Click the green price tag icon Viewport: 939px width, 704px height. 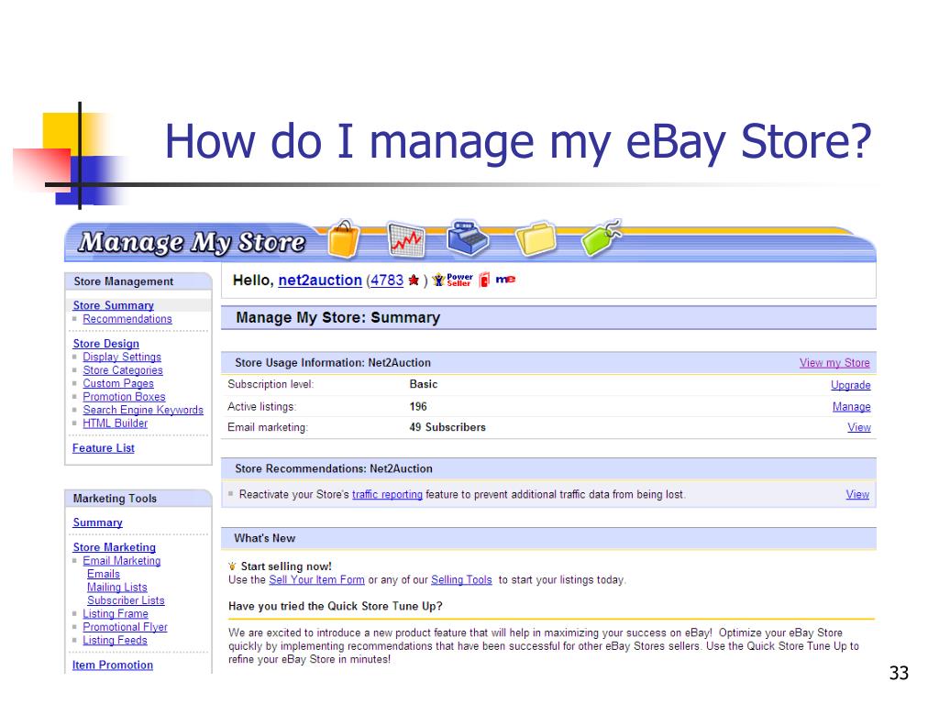point(602,237)
